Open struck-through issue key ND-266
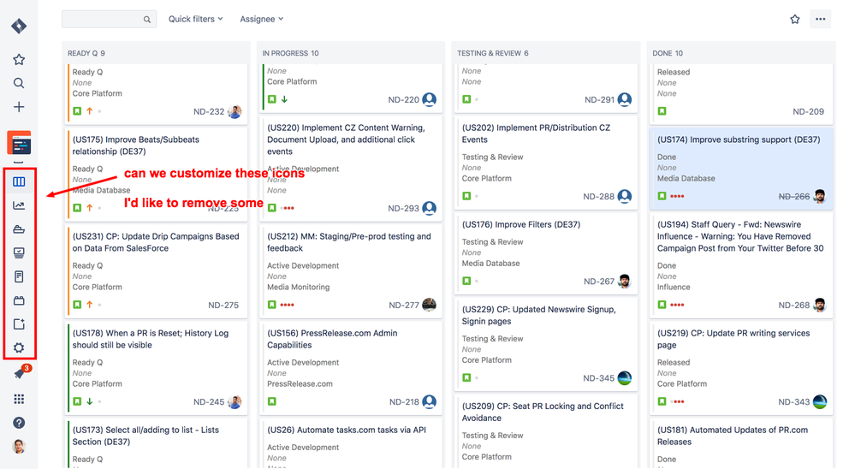Screen dimensions: 855x469 [x=794, y=196]
